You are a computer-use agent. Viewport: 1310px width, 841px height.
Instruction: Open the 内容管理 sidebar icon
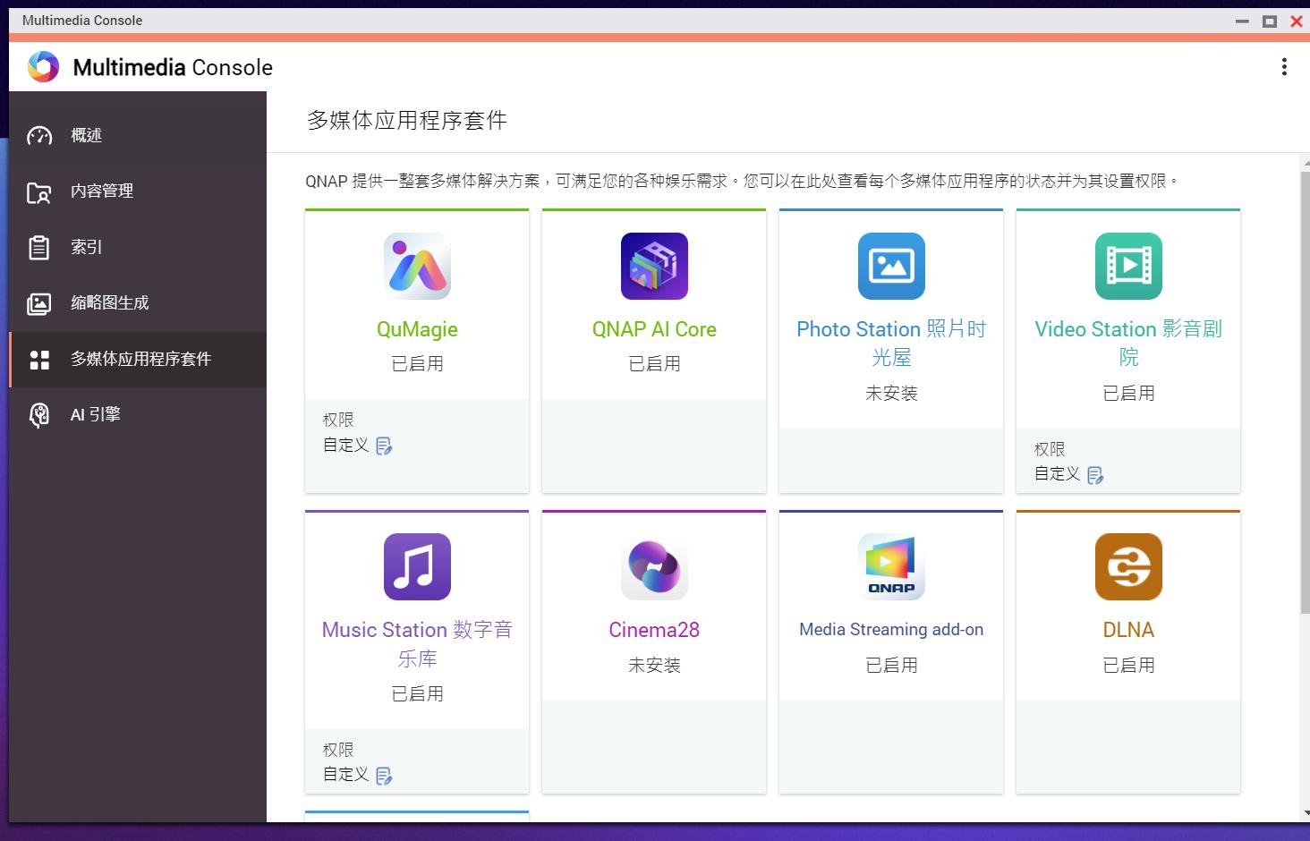pos(39,191)
